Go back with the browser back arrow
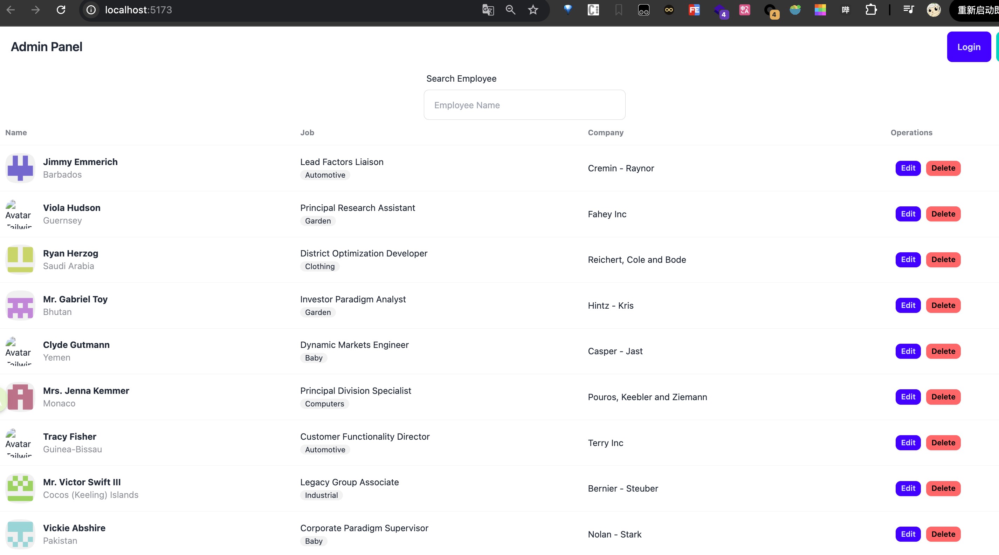Viewport: 999px width, 555px height. tap(11, 10)
